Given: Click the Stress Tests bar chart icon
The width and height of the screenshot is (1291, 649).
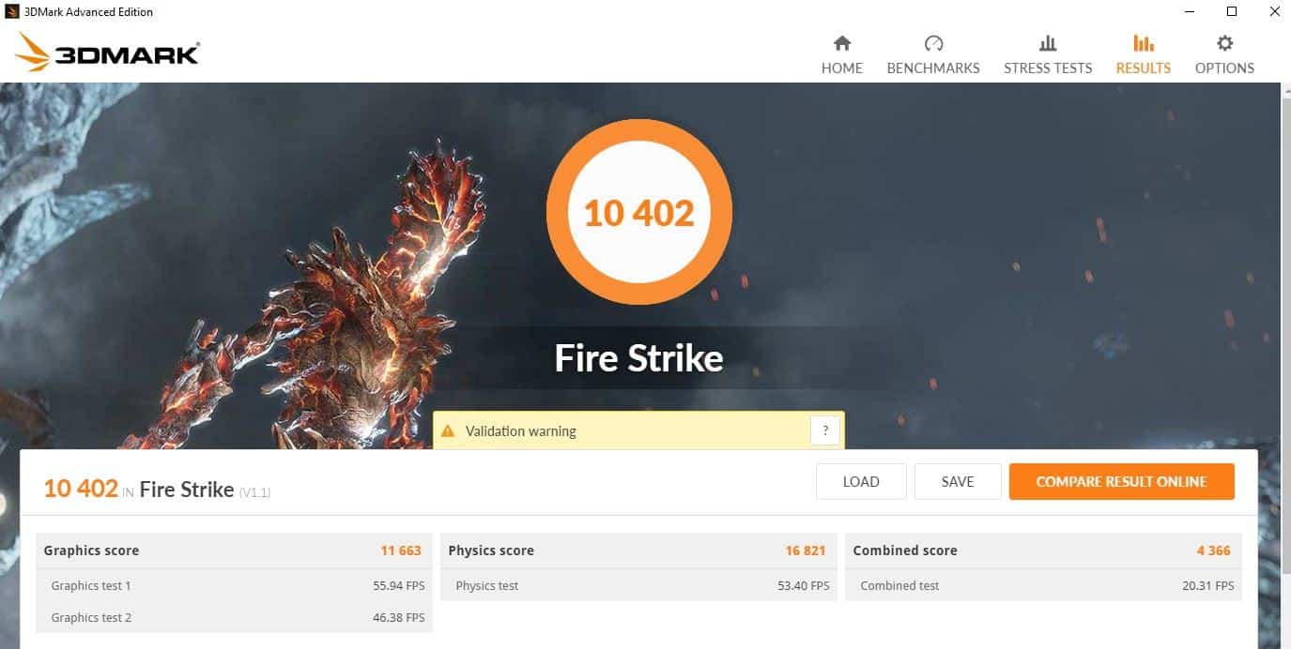Looking at the screenshot, I should [1048, 43].
